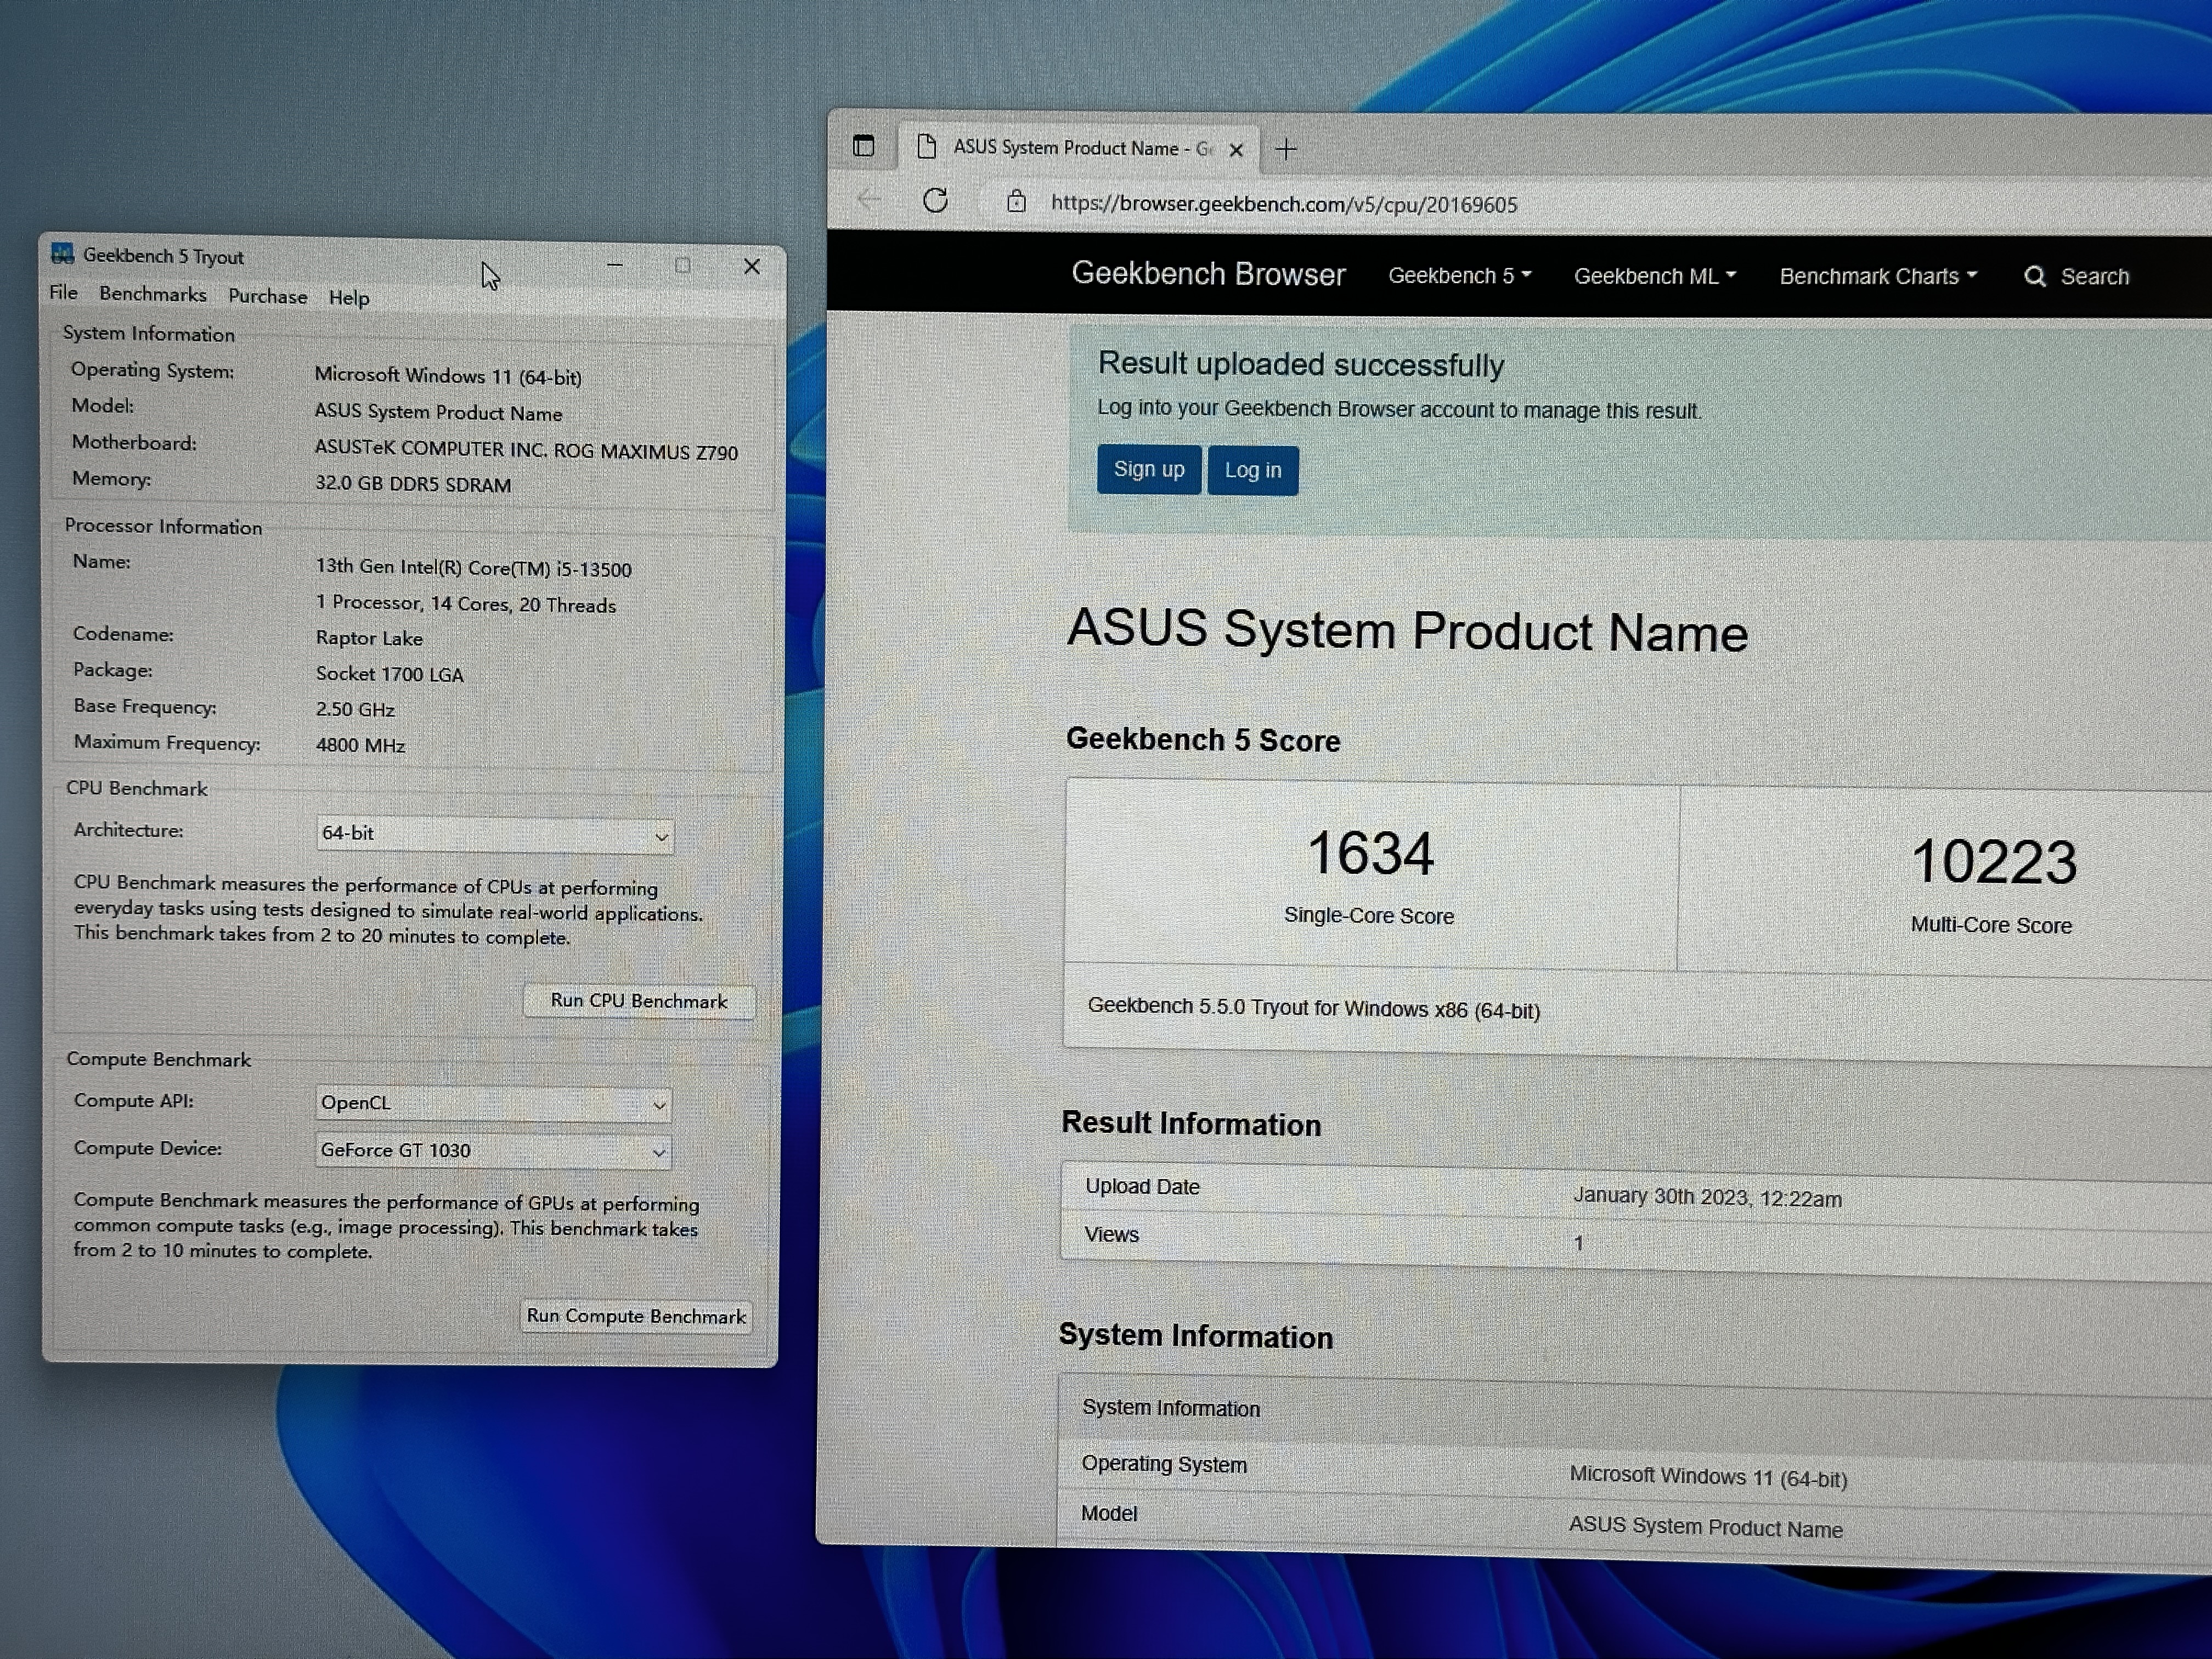Click 'Socket 1700 LGA' package value
This screenshot has height=1659, width=2212.
click(x=390, y=674)
